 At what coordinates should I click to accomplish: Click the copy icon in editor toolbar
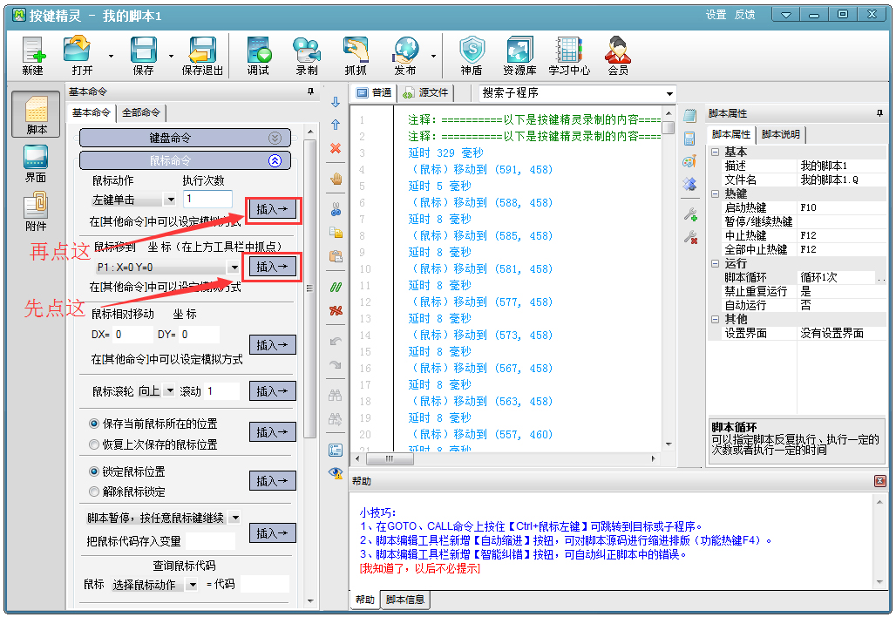(x=336, y=232)
